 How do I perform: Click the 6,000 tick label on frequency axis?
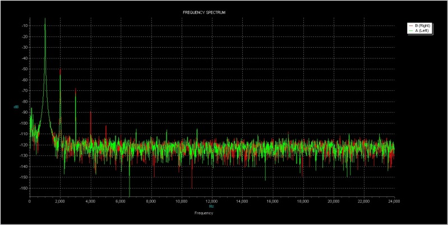click(x=121, y=201)
